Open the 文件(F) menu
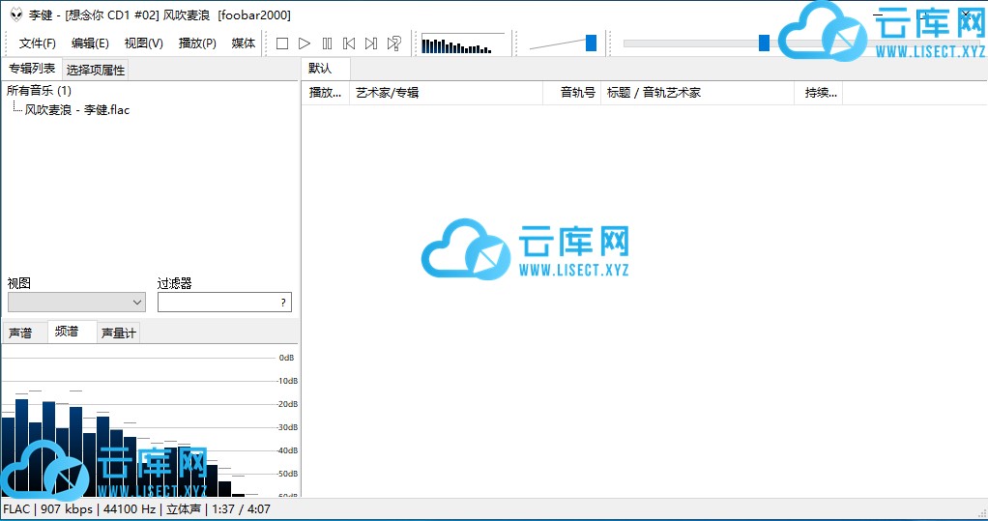The image size is (988, 521). pyautogui.click(x=37, y=43)
